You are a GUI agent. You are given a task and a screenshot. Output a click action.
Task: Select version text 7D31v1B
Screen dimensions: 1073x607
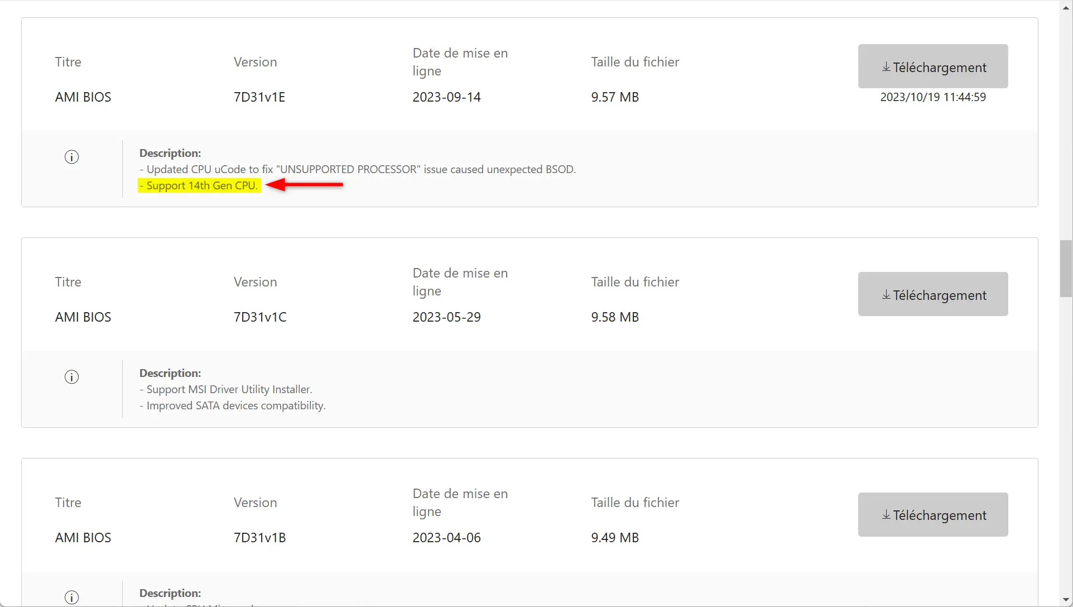[x=260, y=538]
